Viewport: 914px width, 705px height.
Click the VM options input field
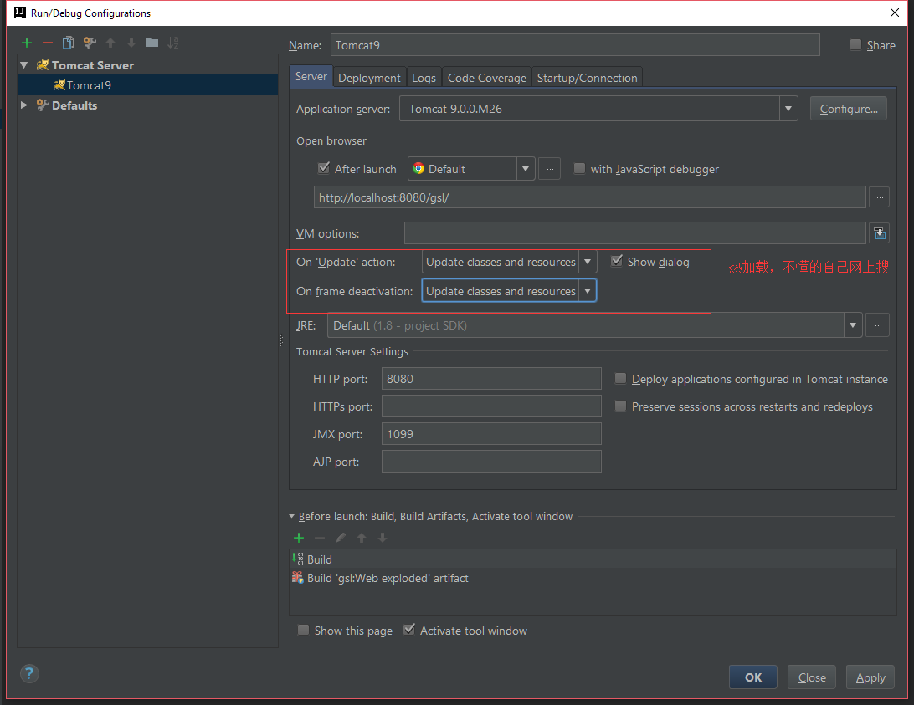[634, 233]
